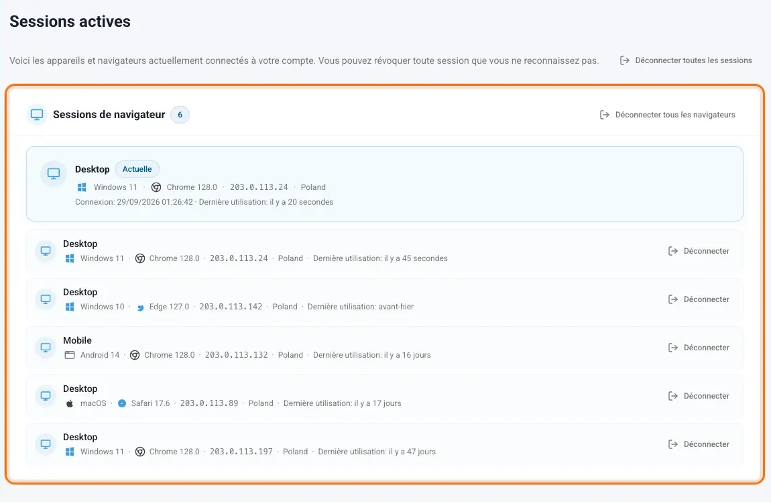
Task: Click Déconnecter text for the 17 jours session
Action: (x=707, y=396)
